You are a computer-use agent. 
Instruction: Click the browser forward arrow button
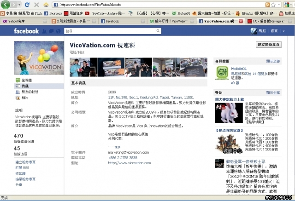point(14,5)
